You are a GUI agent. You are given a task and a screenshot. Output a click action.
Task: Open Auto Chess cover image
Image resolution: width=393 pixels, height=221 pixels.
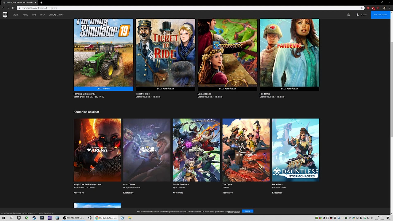coord(147,150)
